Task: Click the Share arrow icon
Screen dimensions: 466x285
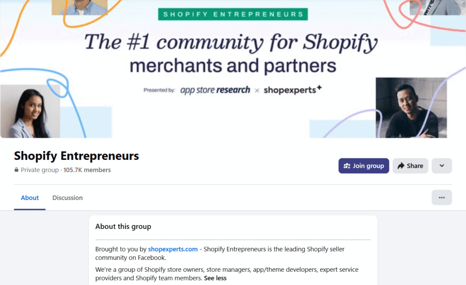Action: point(400,166)
